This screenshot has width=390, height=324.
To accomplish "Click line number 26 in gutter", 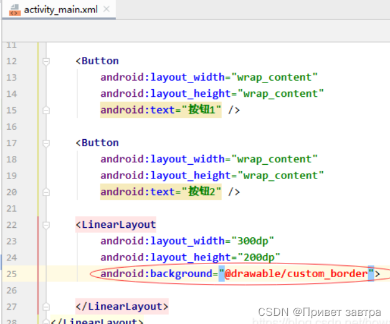I will coord(11,290).
